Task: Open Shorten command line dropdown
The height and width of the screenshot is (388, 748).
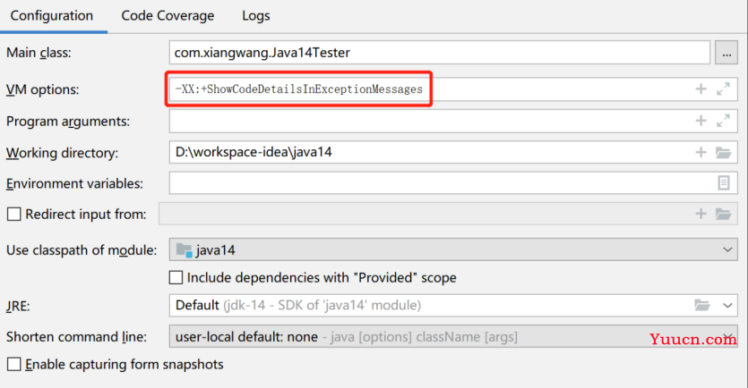Action: (453, 336)
